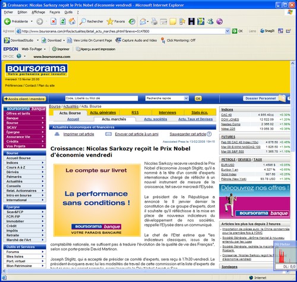Open the Rechercher search tool
Screen dimensions: 297x282
point(91,21)
